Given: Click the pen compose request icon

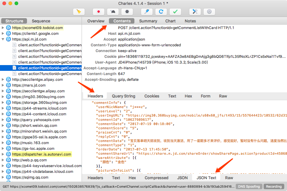Looking at the screenshot, I should [147, 12].
